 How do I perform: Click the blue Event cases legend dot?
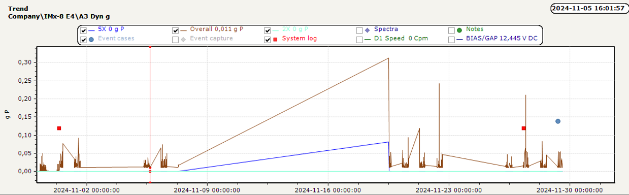91,39
